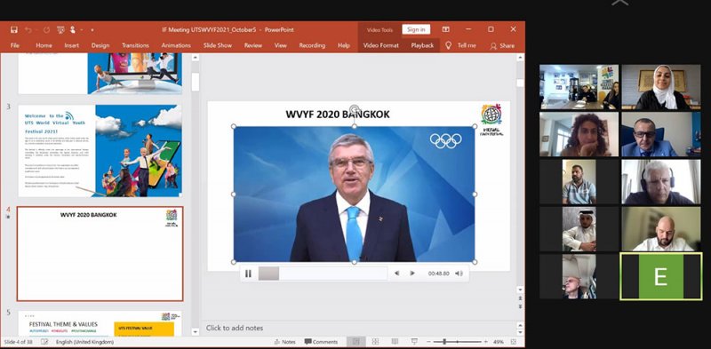This screenshot has width=711, height=349.
Task: Click the Virtual Youth Festival logo on slide
Action: pos(491,120)
